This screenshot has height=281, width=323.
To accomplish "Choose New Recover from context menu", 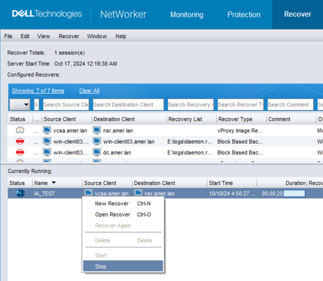I will [x=123, y=203].
